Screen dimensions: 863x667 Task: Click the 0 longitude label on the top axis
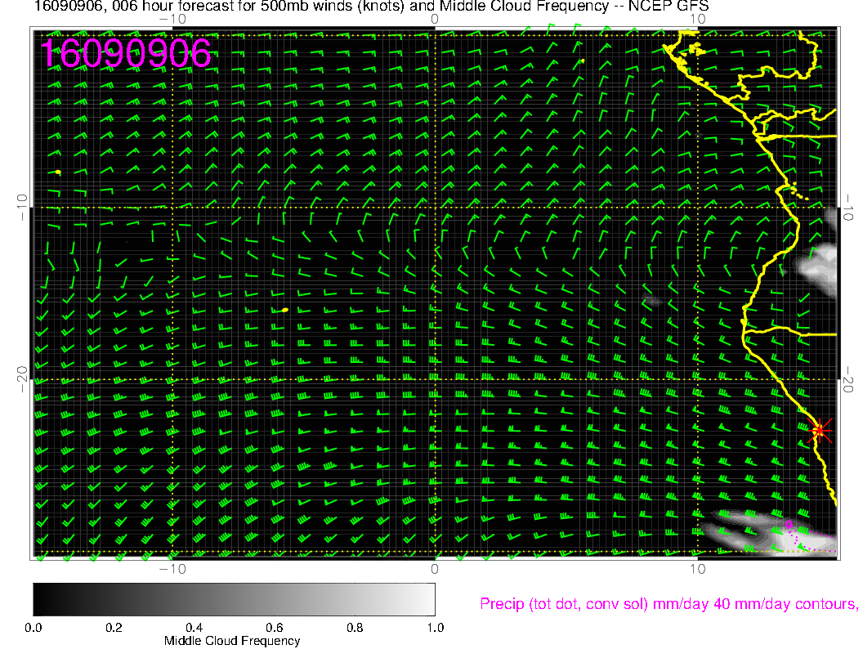coord(435,18)
